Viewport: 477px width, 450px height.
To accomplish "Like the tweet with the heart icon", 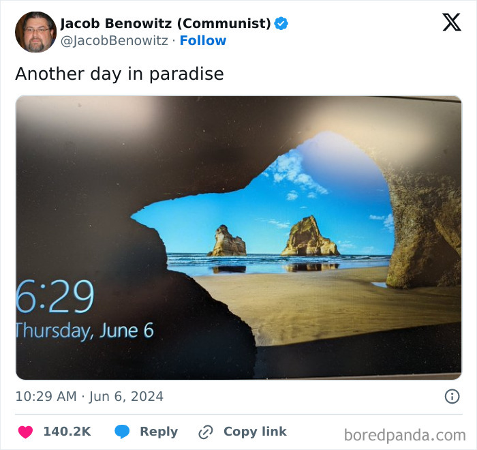I will click(x=26, y=432).
